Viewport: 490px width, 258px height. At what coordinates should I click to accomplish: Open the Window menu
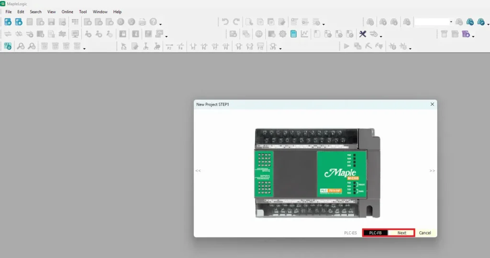pos(100,12)
